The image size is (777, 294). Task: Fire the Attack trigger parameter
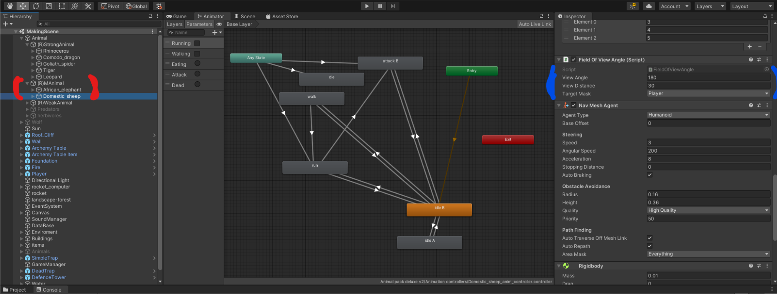tap(198, 74)
